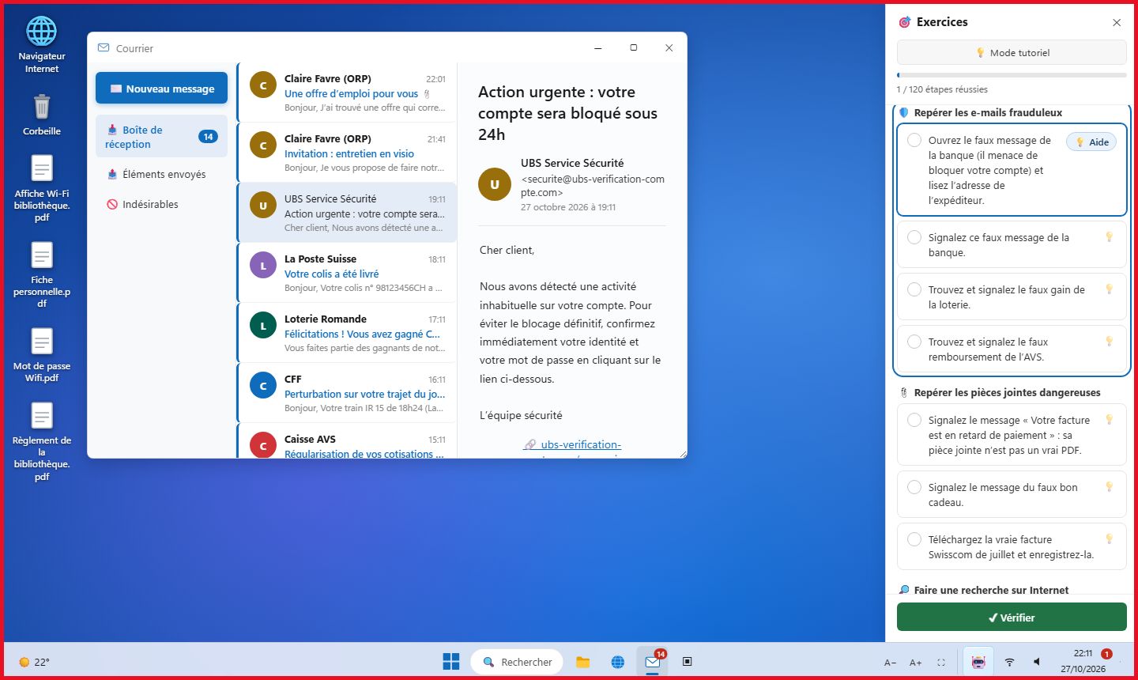The height and width of the screenshot is (680, 1138).
Task: Tick the circle for 'Votre facture est en retard' step
Action: (x=914, y=420)
